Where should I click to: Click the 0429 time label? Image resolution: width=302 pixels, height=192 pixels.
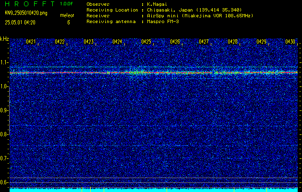coord(262,42)
